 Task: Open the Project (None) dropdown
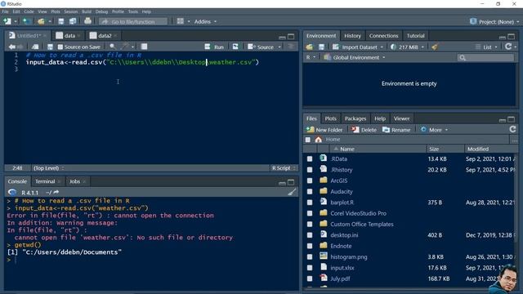coord(495,22)
